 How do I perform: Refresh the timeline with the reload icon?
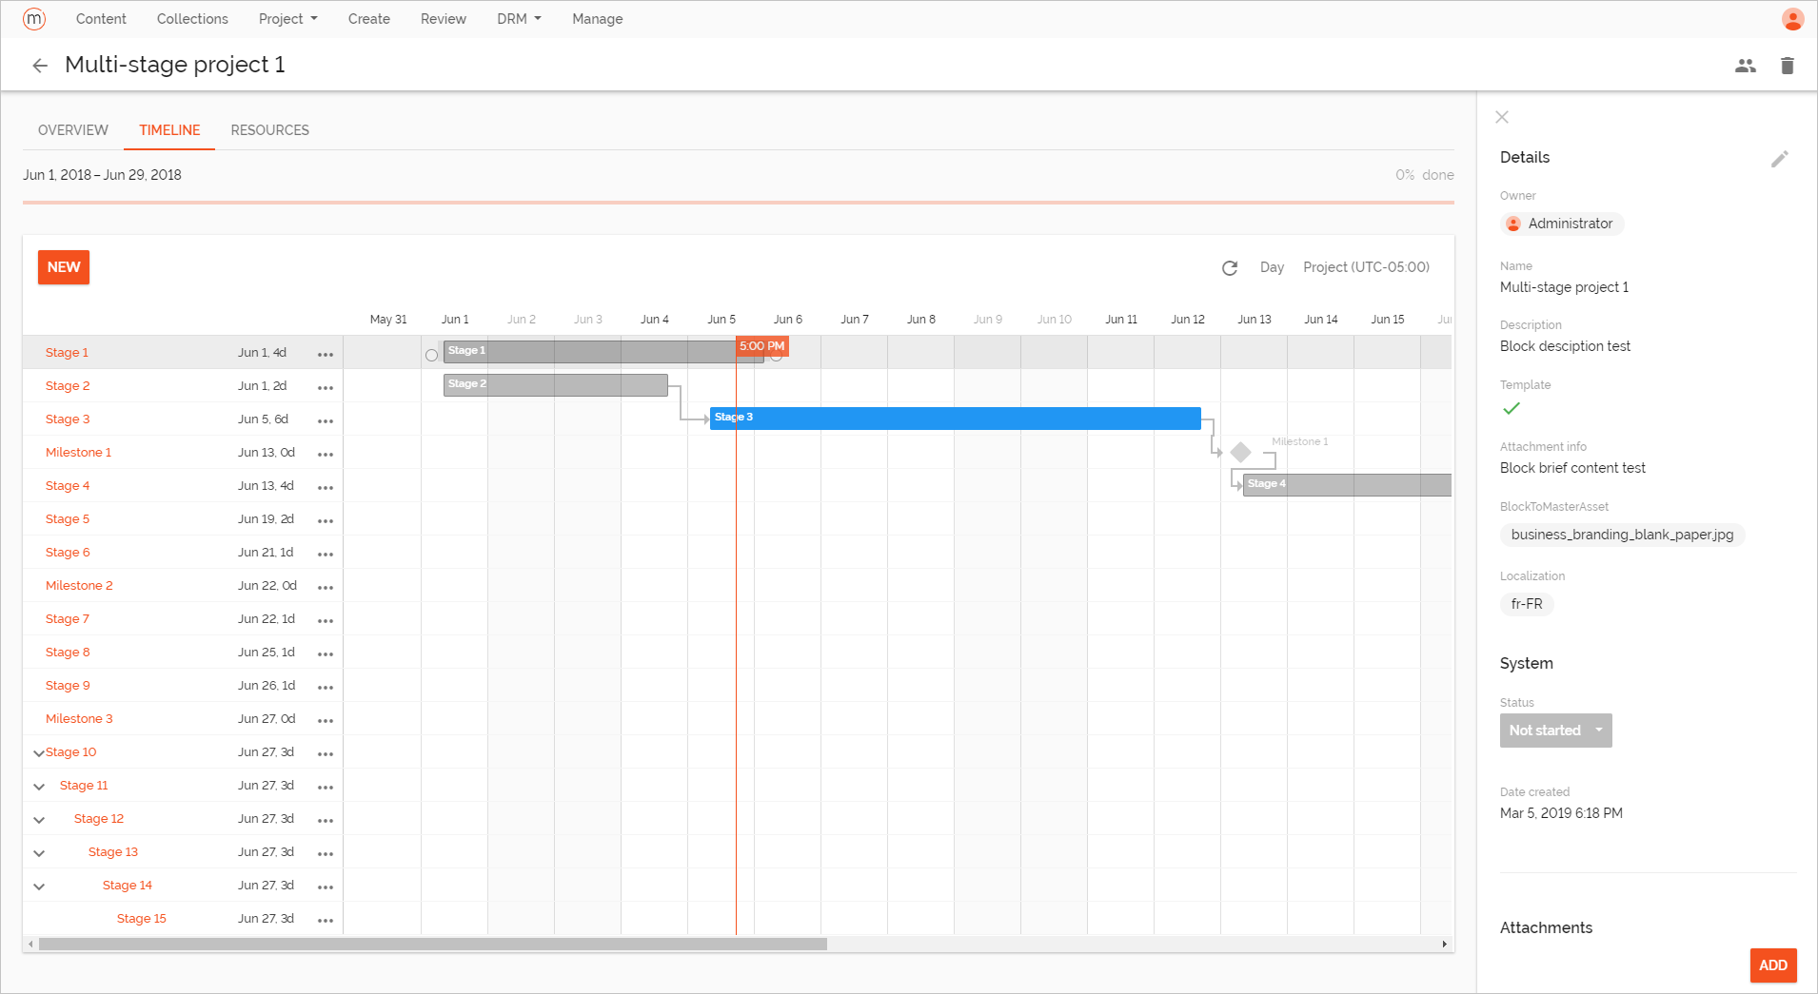click(x=1230, y=267)
